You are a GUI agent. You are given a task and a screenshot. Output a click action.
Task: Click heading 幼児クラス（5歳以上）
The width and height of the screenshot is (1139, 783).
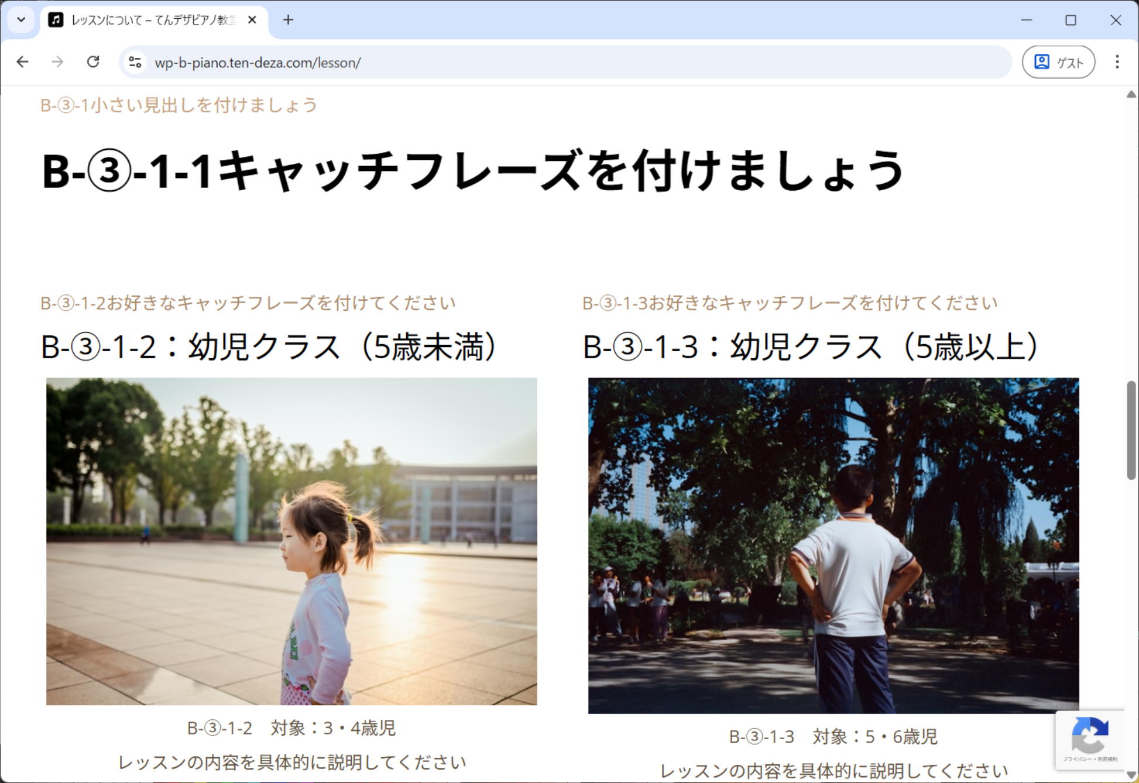pyautogui.click(x=811, y=346)
